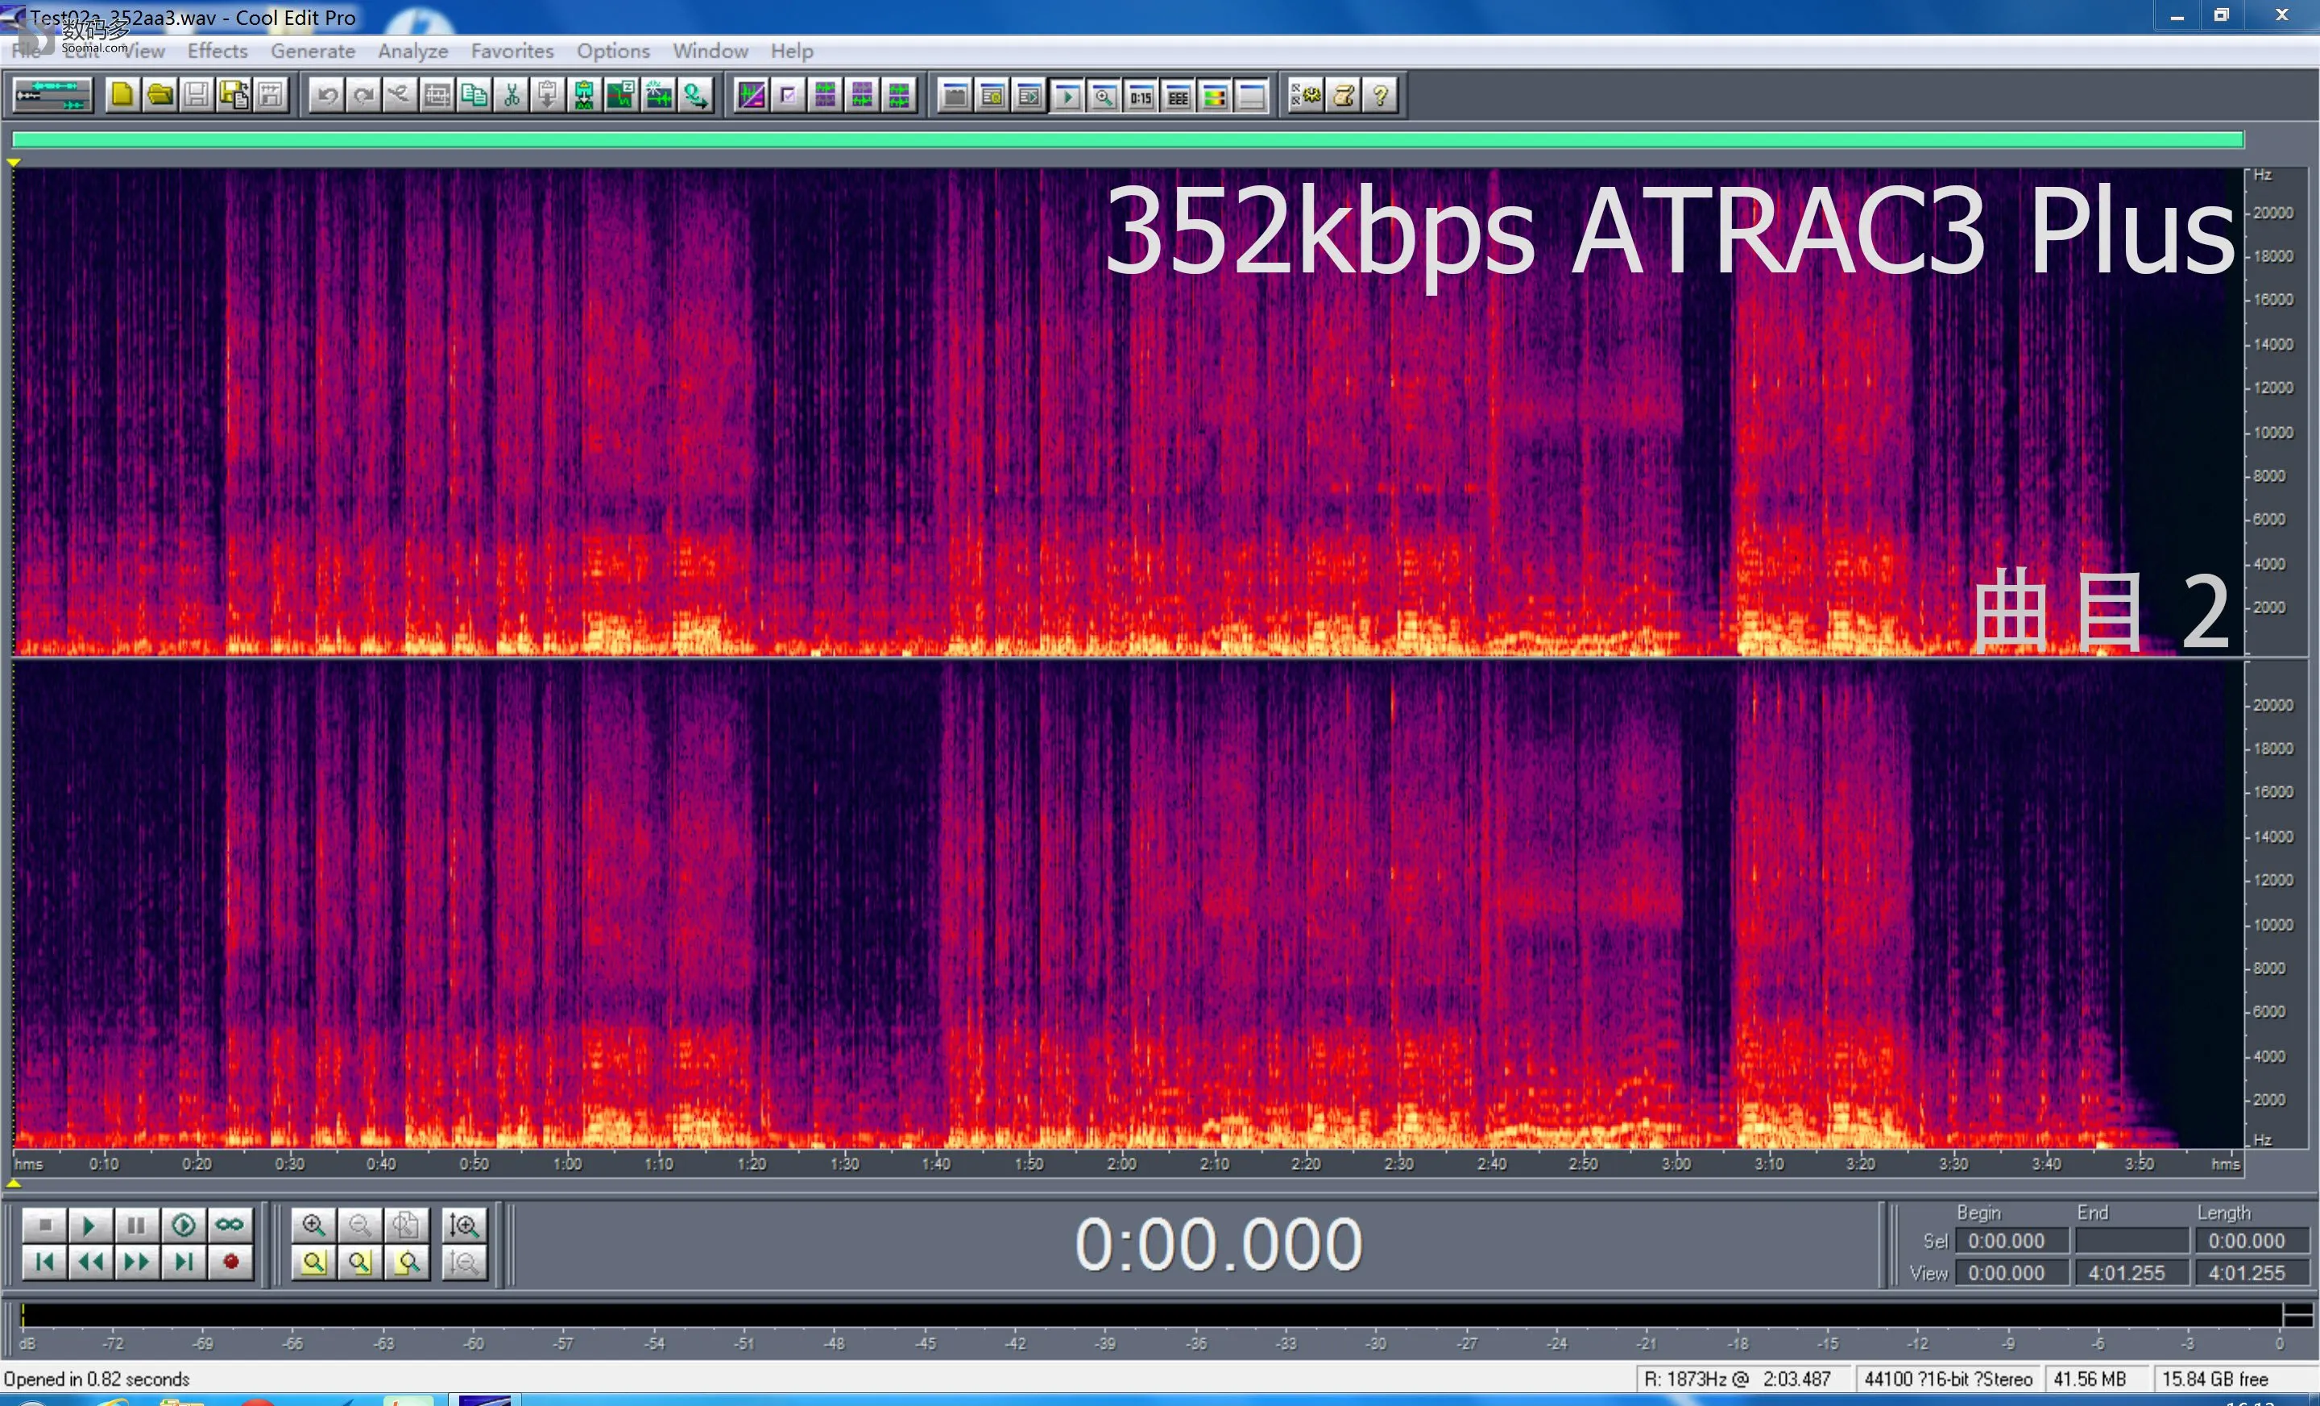Viewport: 2320px width, 1406px height.
Task: Click the Sel Length time field
Action: point(2253,1241)
